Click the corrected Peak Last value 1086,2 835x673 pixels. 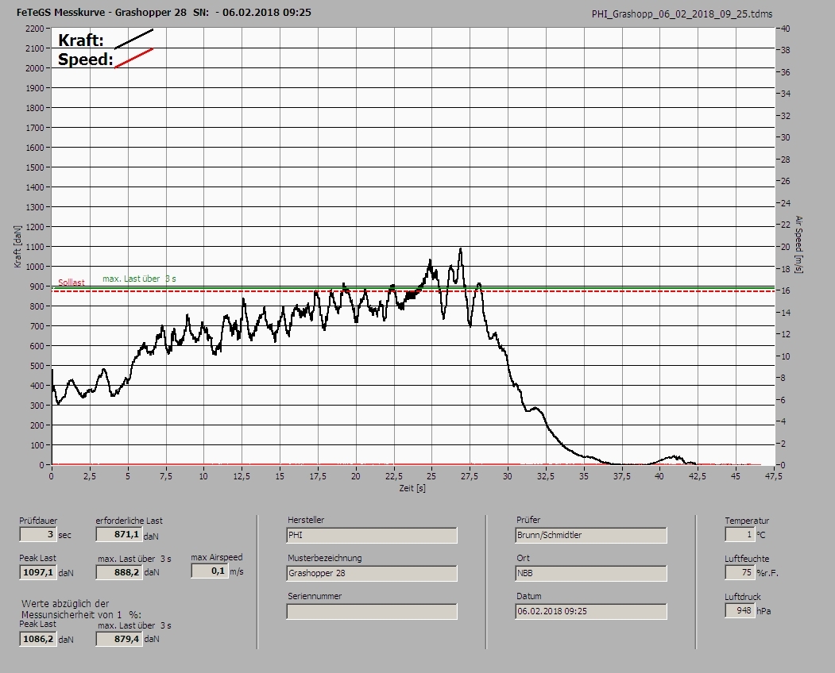[x=38, y=638]
